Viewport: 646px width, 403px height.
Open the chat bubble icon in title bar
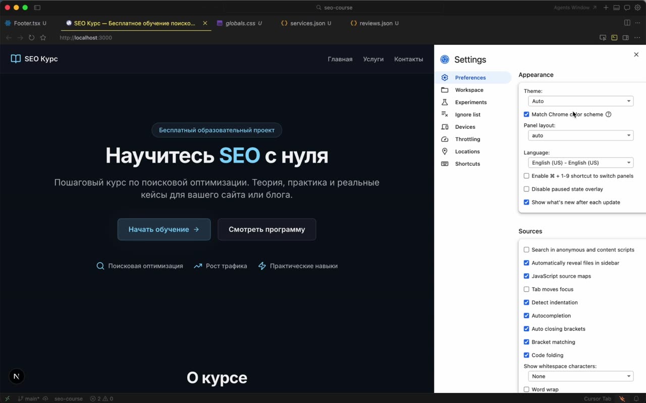[627, 8]
